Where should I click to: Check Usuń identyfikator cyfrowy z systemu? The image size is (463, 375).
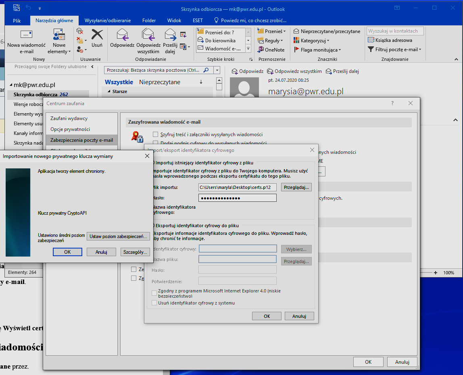(154, 303)
